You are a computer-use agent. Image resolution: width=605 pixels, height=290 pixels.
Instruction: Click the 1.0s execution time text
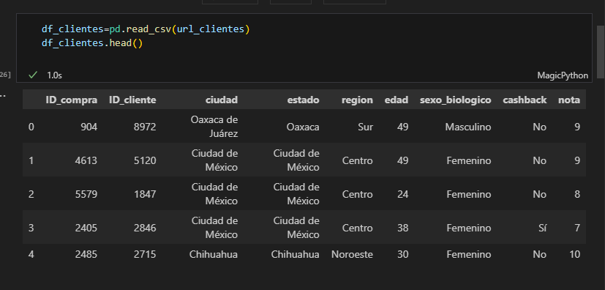click(x=54, y=75)
